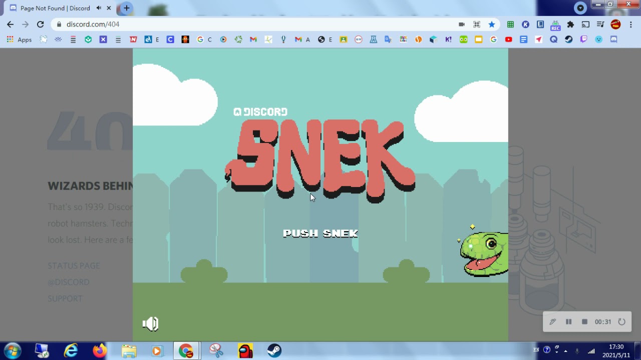The height and width of the screenshot is (360, 641).
Task: Open the Apps bookmark shortcut
Action: click(x=19, y=39)
